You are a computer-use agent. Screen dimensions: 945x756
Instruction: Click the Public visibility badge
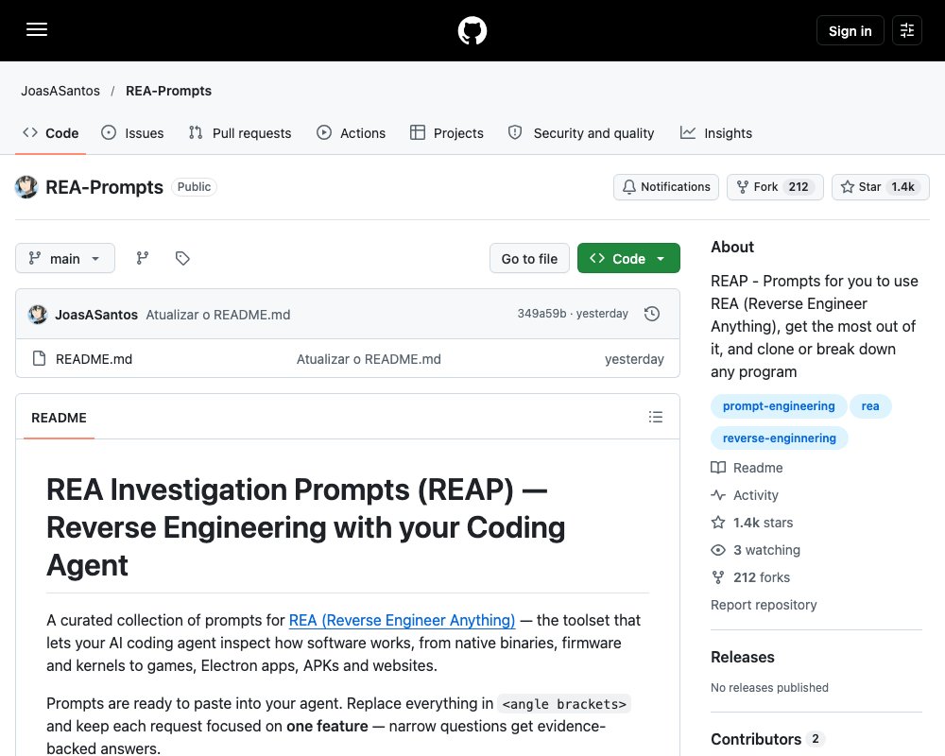194,187
